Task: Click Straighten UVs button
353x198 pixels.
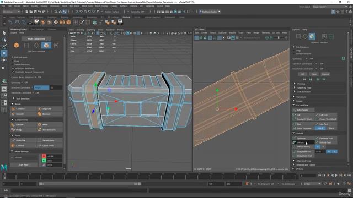Action: tap(303, 152)
